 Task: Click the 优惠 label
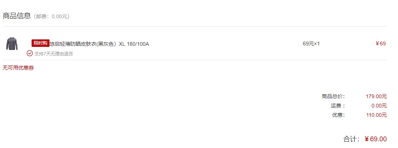[x=338, y=115]
